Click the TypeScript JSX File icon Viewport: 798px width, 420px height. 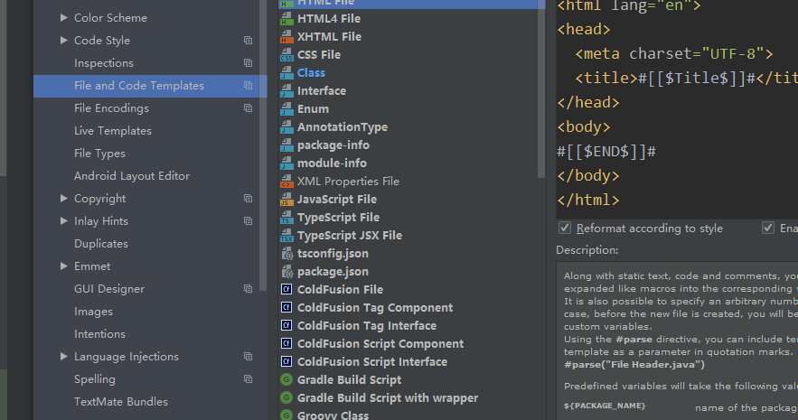pyautogui.click(x=286, y=236)
